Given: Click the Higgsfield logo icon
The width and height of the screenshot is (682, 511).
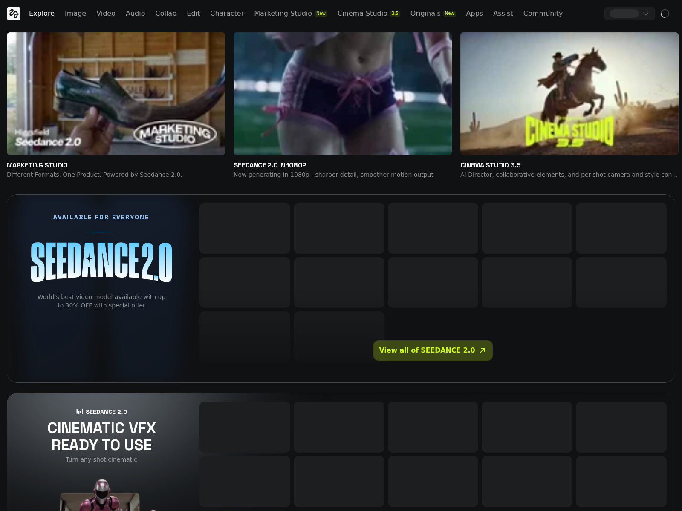Looking at the screenshot, I should [14, 14].
